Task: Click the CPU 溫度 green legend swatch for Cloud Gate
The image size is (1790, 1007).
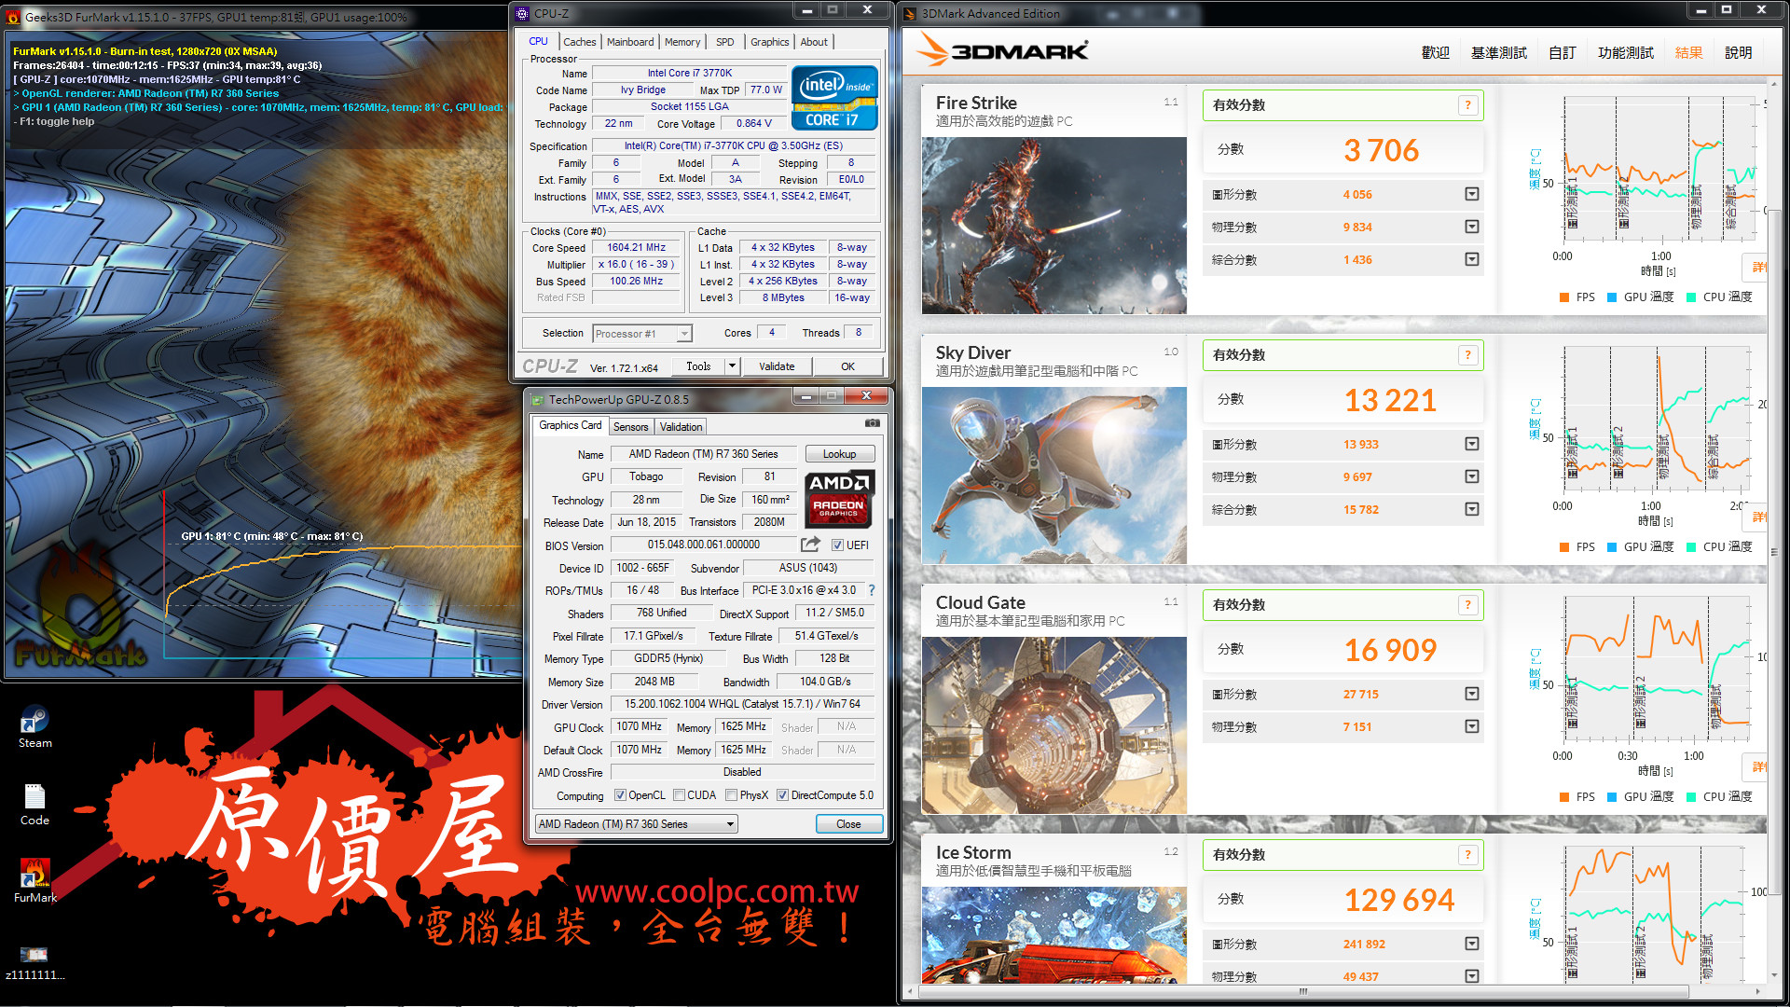Action: click(1691, 797)
